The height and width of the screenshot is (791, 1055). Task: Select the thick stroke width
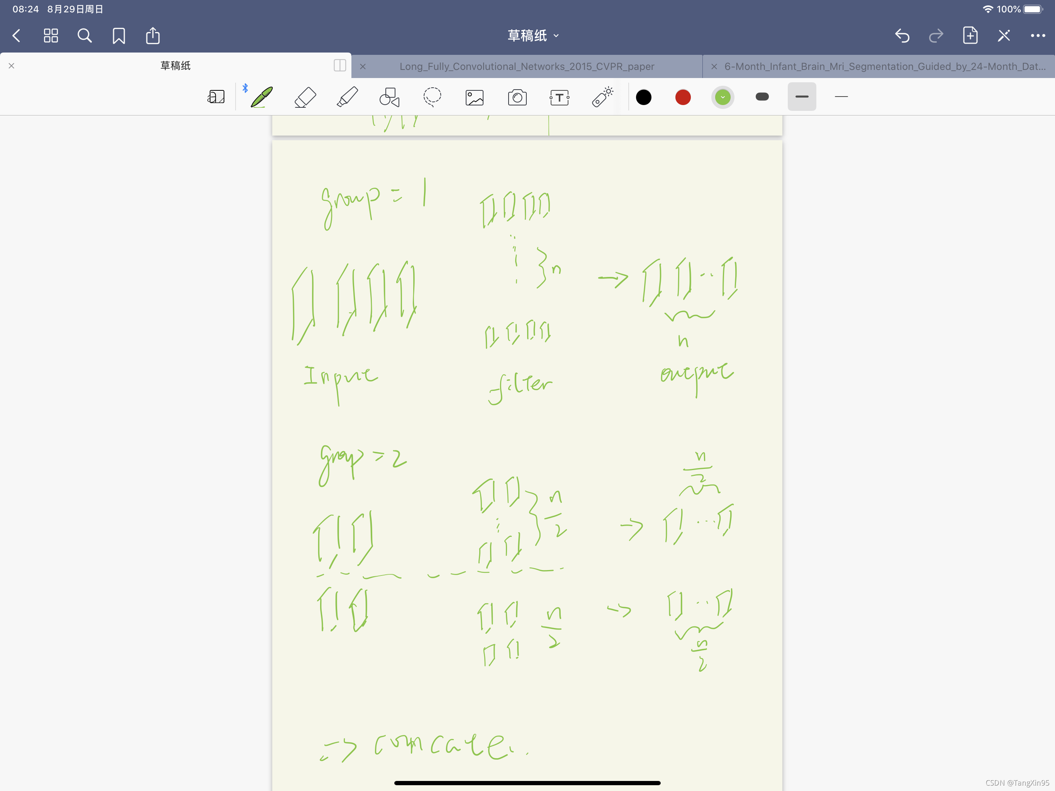pyautogui.click(x=802, y=97)
